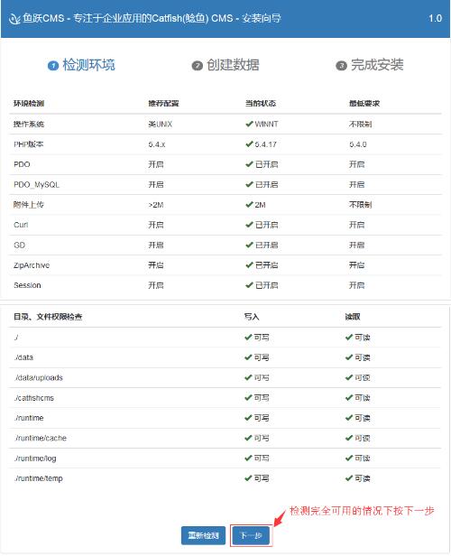Select the 创建数据 step tab
451x556 pixels.
coord(225,65)
